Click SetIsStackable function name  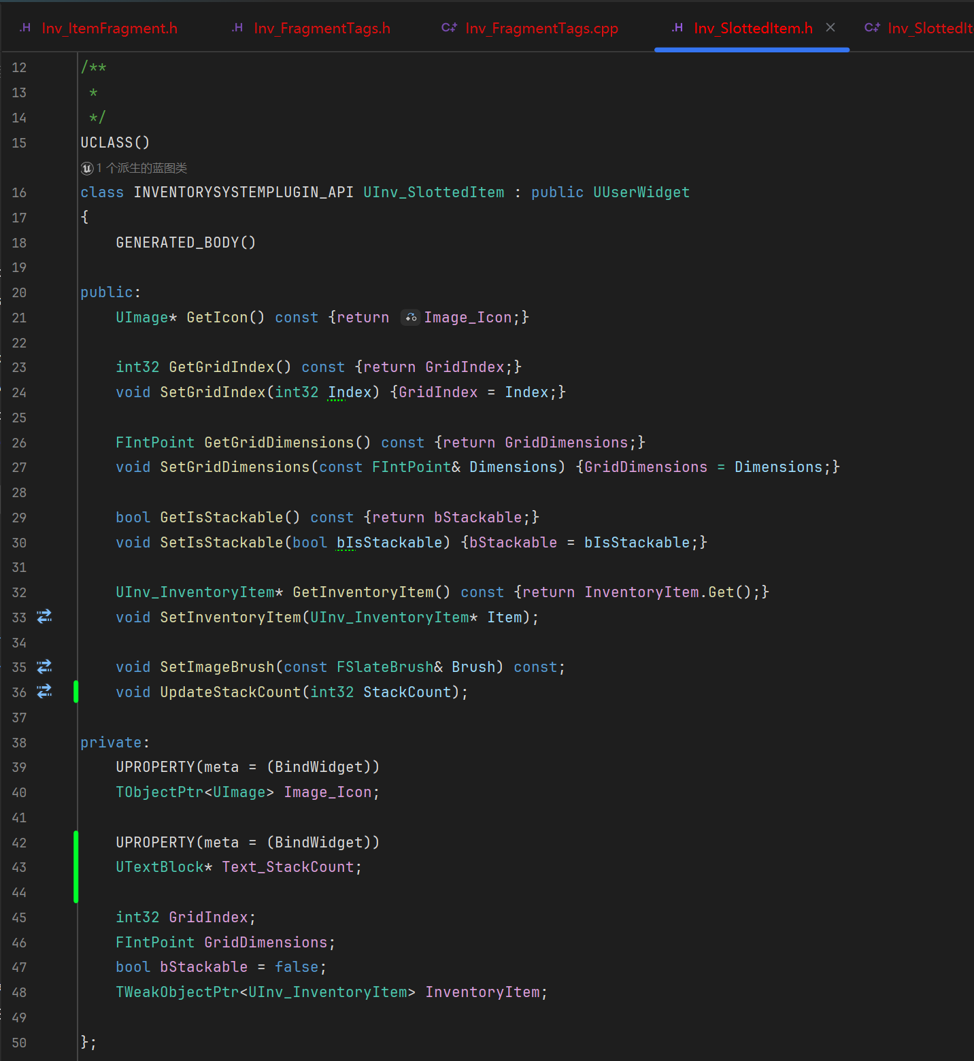tap(222, 543)
